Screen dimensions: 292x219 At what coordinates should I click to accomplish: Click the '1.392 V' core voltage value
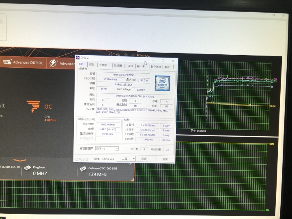pyautogui.click(x=141, y=90)
